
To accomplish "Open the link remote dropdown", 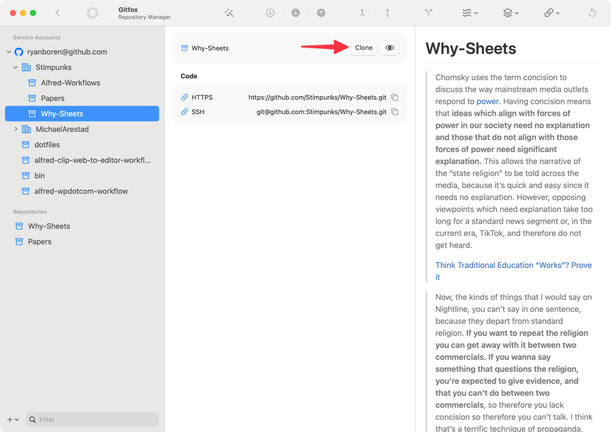I will coord(552,13).
